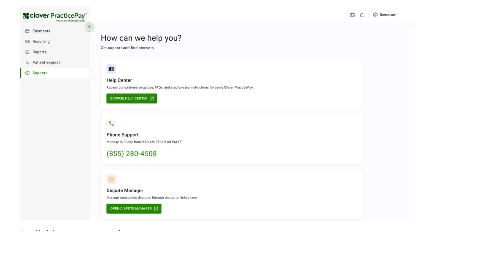Open the Payments section
Viewport: 486px width, 270px height.
55,31
